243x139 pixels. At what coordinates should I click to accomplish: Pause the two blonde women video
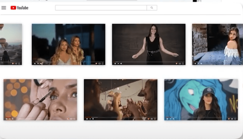pyautogui.click(x=35, y=64)
